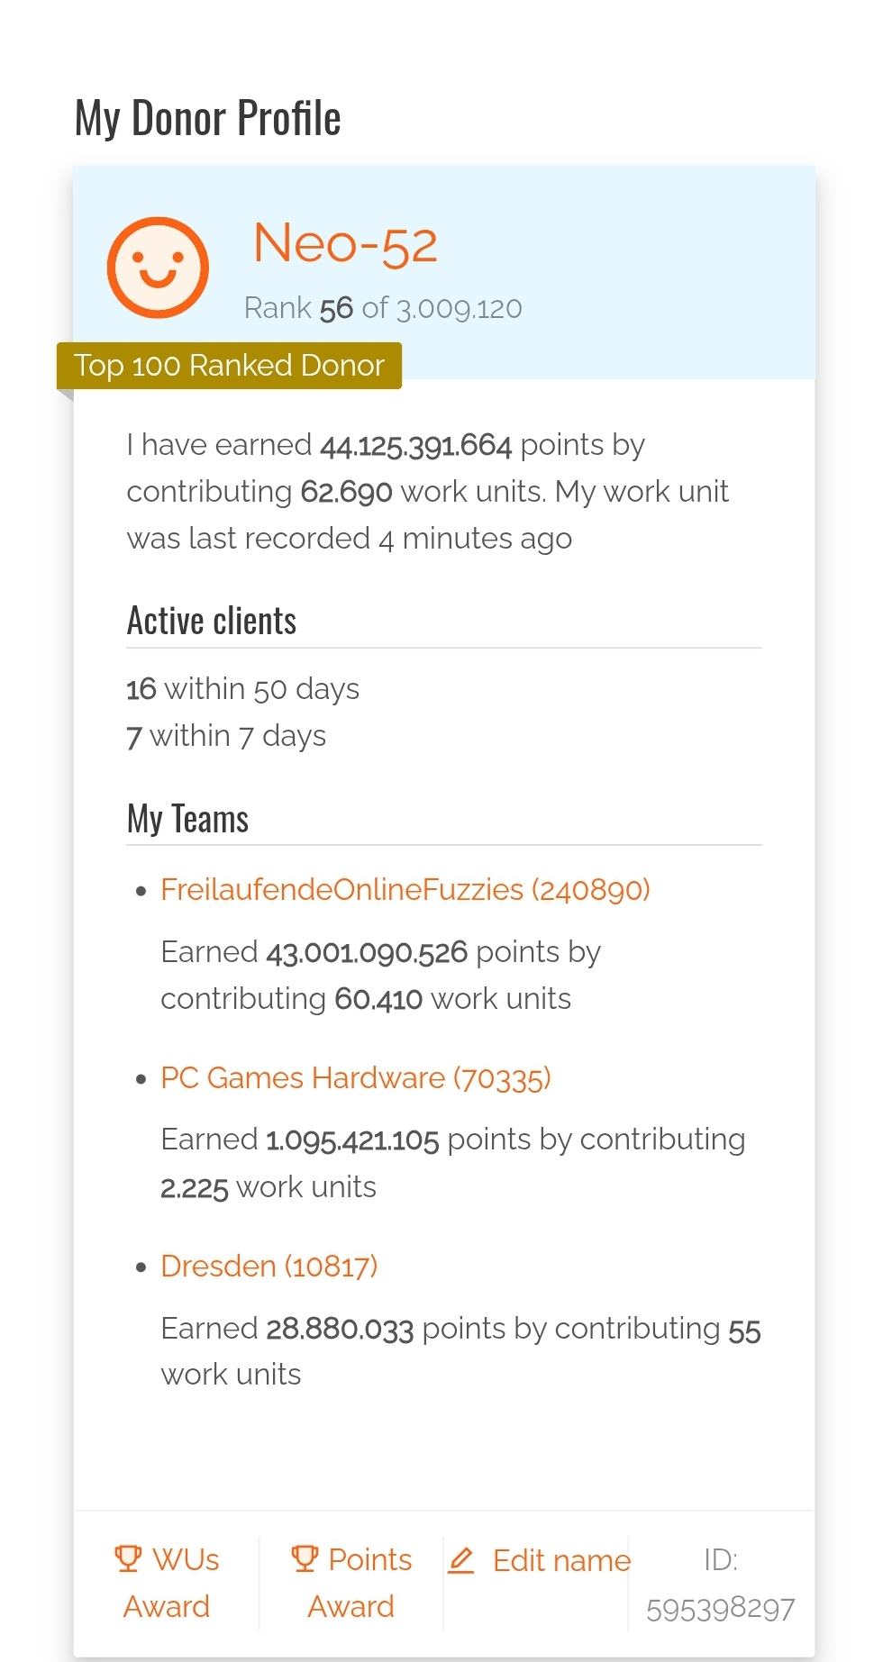The width and height of the screenshot is (883, 1662).
Task: Click the Rank 56 of 3.009.120 text
Action: 383,308
